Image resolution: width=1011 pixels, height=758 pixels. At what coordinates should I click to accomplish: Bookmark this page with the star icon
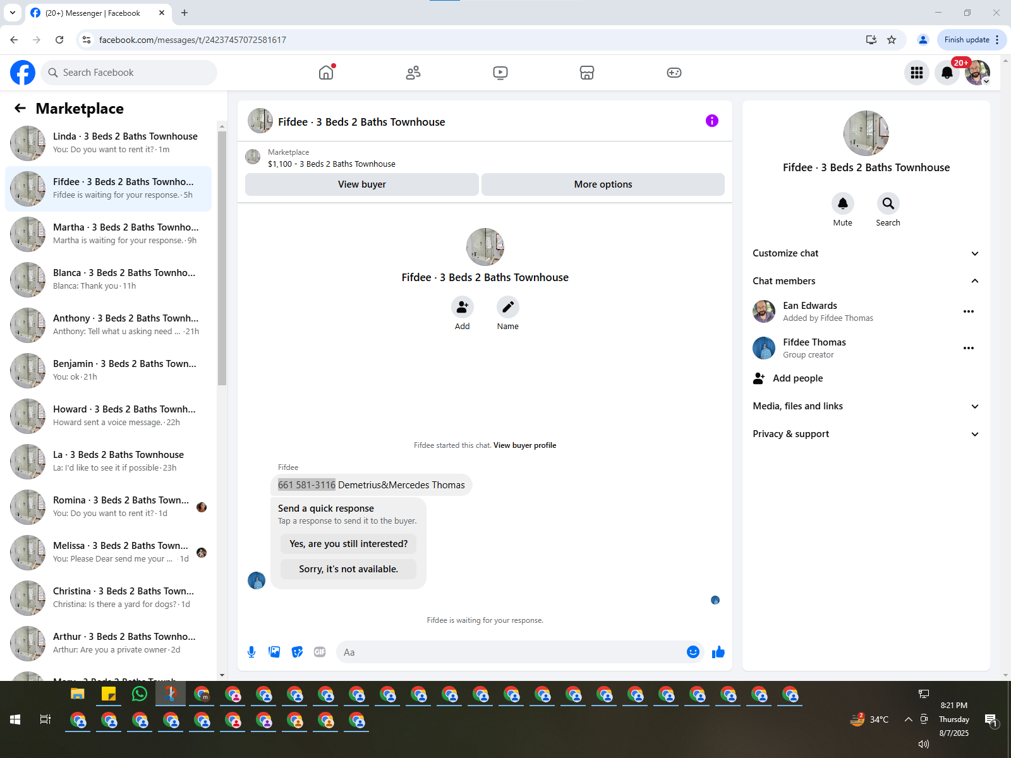click(892, 40)
